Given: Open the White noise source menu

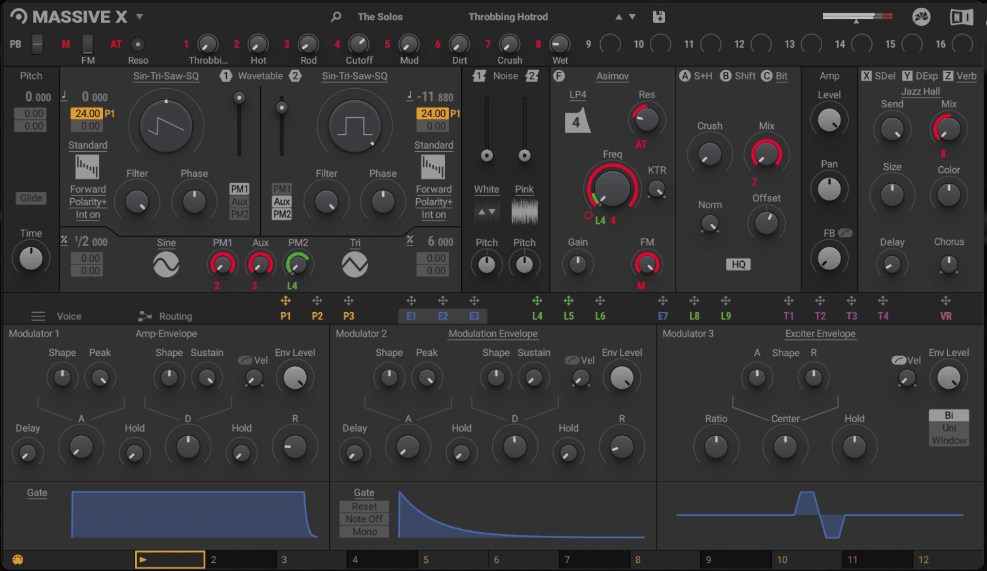Looking at the screenshot, I should [486, 189].
